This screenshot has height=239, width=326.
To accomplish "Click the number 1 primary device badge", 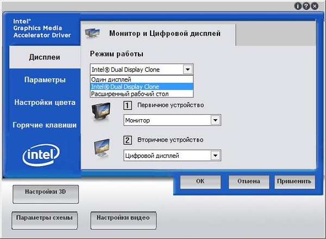I will point(128,106).
